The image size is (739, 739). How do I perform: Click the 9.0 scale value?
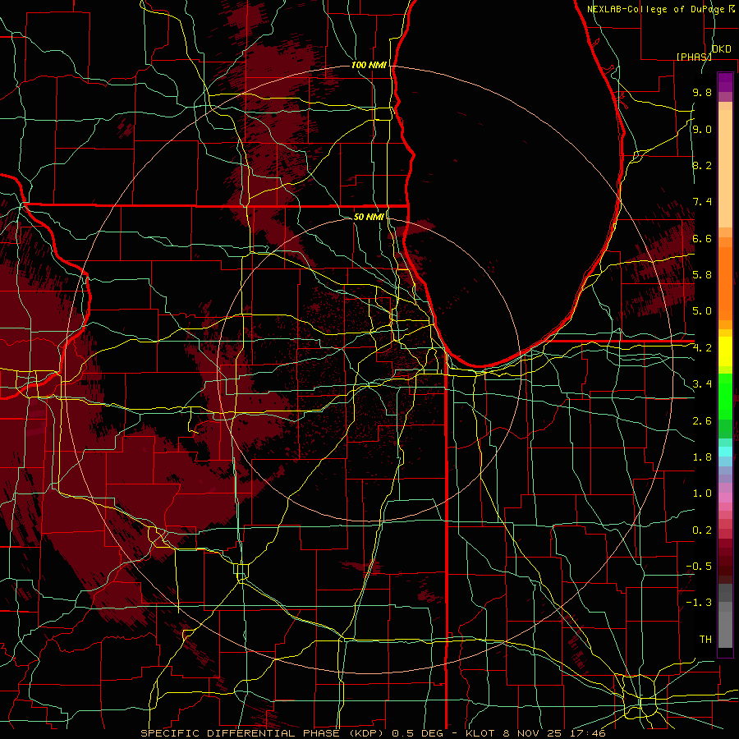[x=702, y=129]
